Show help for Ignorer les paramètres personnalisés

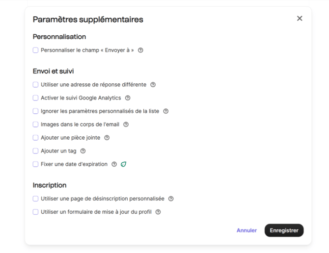(166, 111)
